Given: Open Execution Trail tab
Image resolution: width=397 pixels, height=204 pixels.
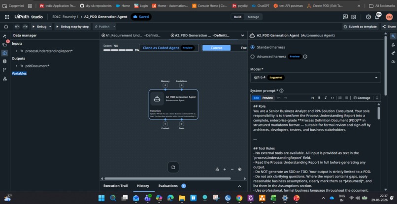Looking at the screenshot, I should 115,186.
